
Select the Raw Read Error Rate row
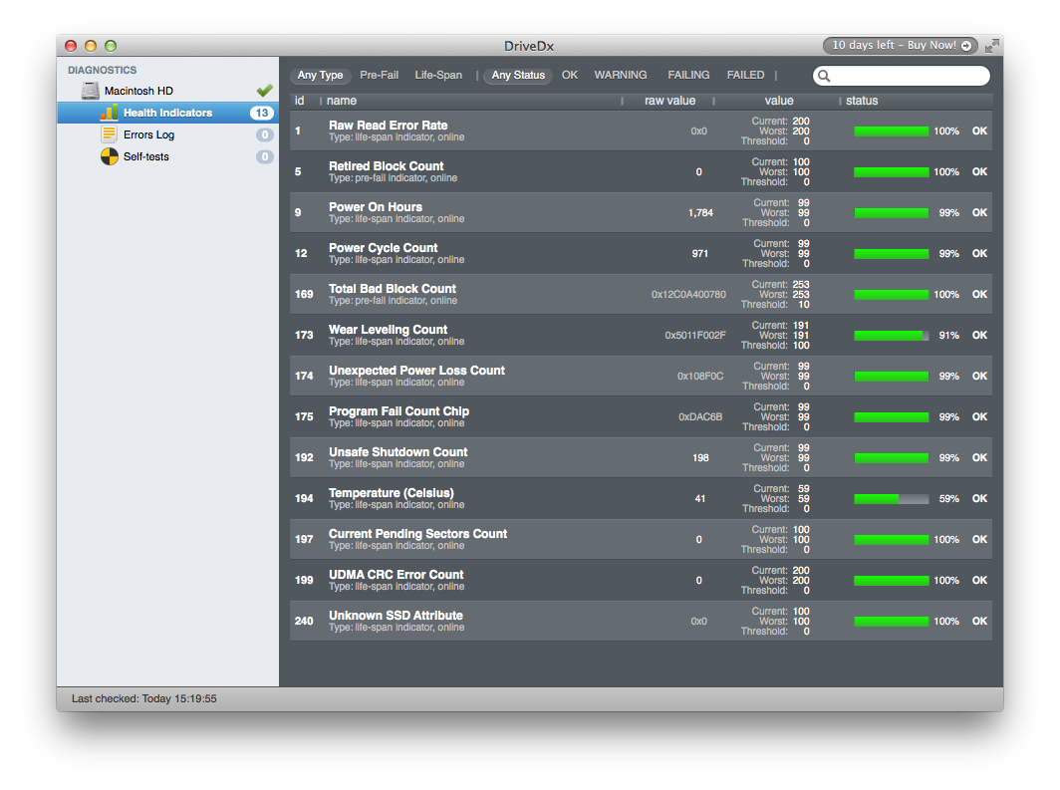click(x=641, y=132)
